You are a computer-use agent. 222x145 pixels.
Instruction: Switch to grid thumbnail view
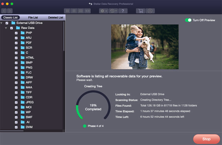point(67,11)
